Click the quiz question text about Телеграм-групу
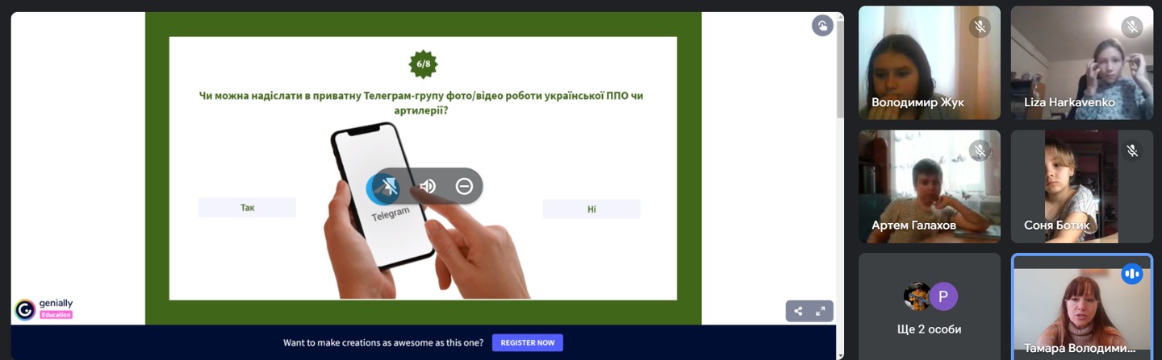 [421, 103]
